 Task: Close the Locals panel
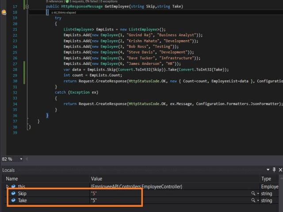point(280,170)
